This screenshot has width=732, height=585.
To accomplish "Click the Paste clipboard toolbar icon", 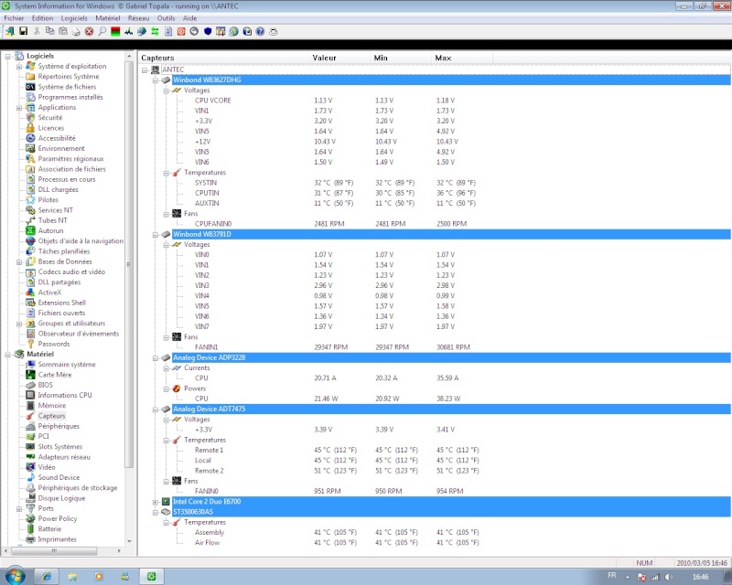I will click(63, 31).
